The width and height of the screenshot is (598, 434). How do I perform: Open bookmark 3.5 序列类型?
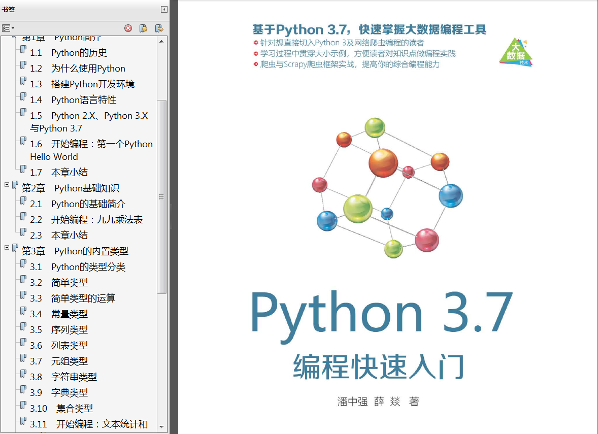pos(59,329)
